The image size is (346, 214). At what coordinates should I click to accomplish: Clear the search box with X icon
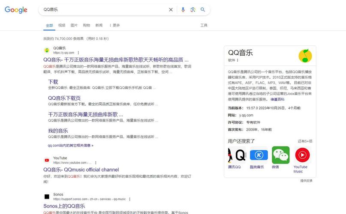tap(171, 10)
